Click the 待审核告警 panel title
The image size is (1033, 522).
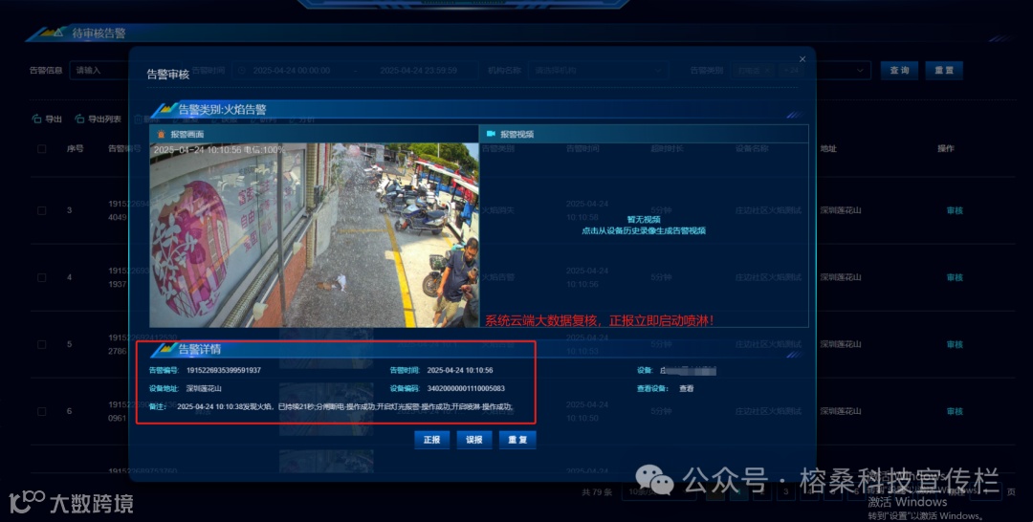pos(99,33)
